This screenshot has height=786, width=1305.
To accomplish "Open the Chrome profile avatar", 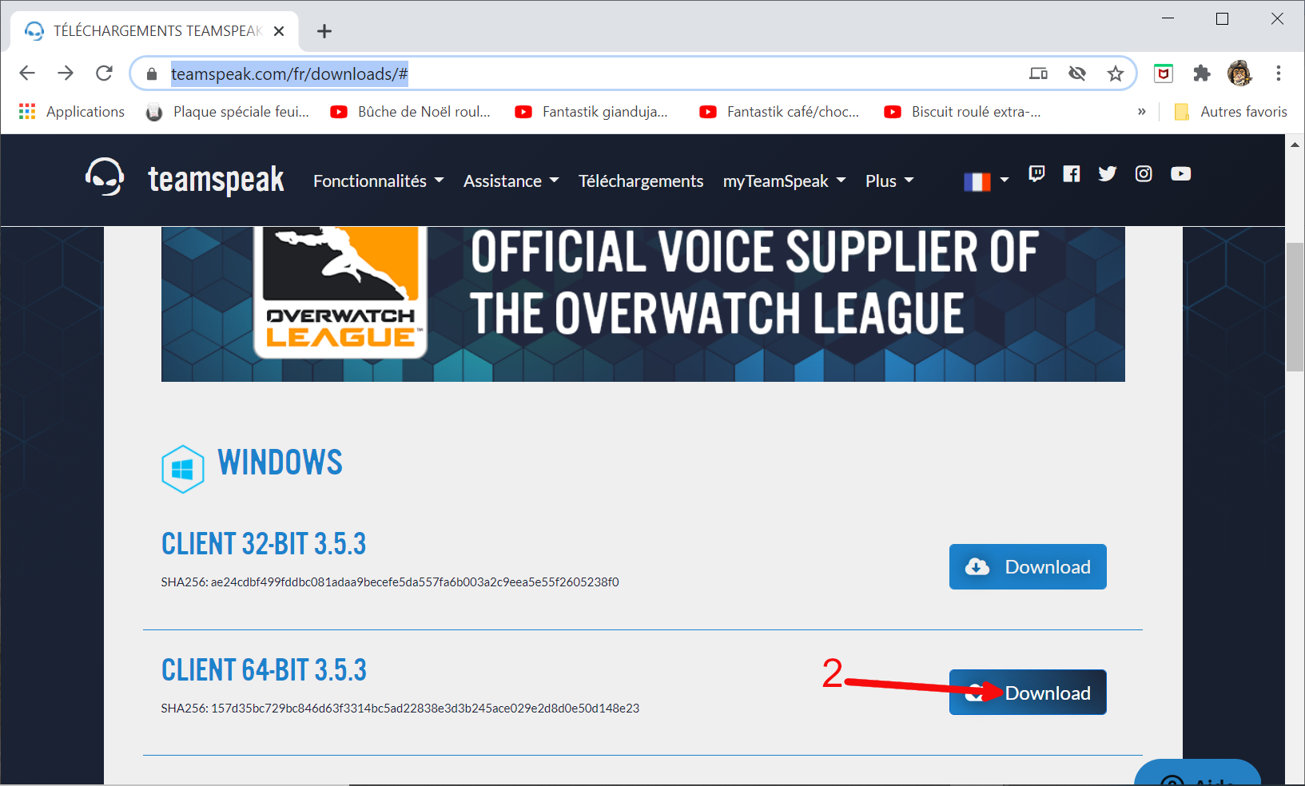I will coord(1239,73).
